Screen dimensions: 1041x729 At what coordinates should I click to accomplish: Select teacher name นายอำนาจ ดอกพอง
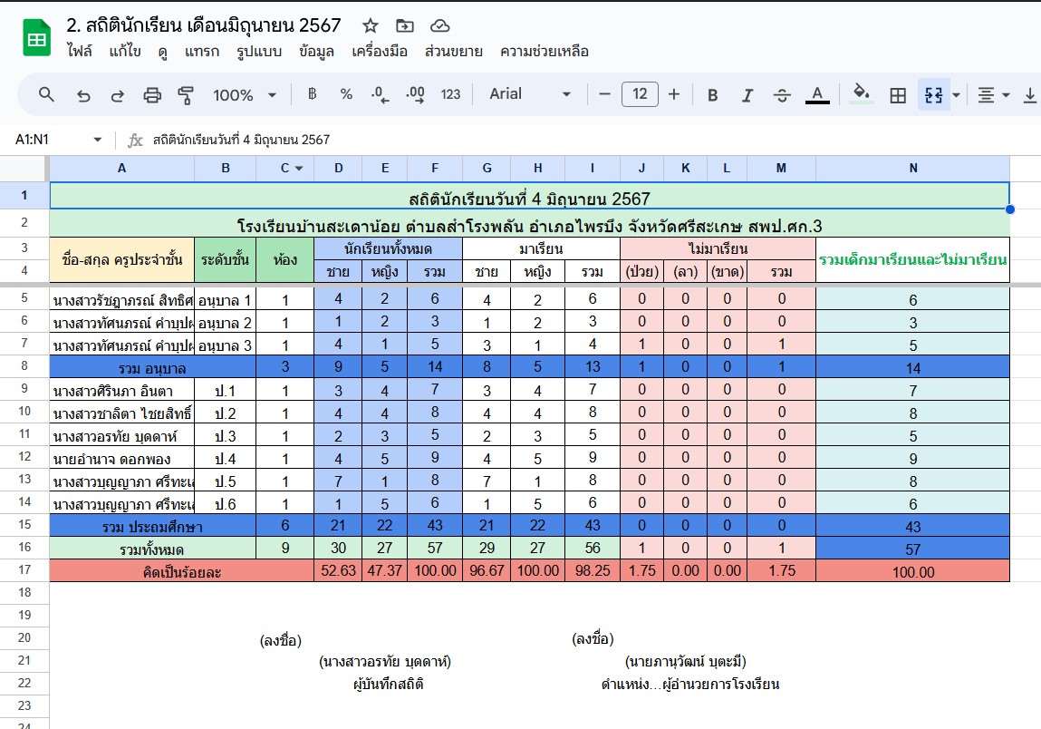tap(122, 458)
